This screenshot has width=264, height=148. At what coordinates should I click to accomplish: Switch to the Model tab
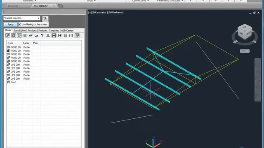(8, 30)
